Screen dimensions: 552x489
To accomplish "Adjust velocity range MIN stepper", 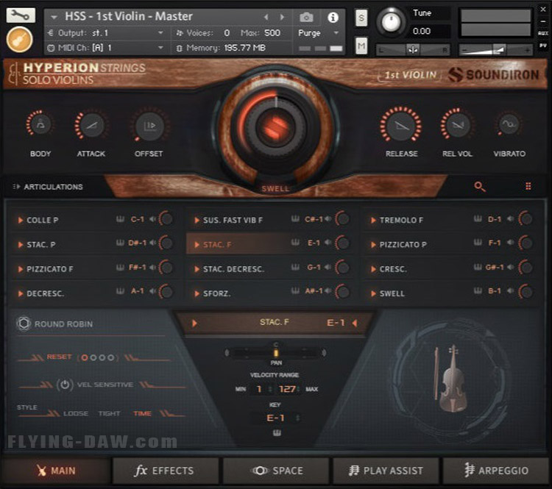I will [x=270, y=389].
